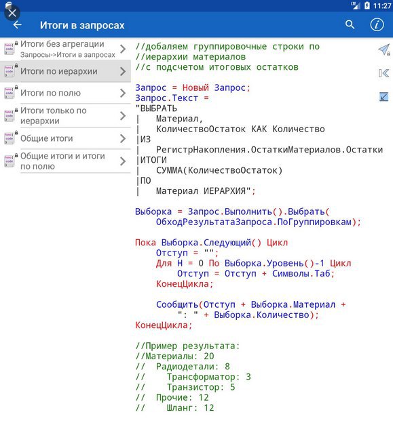This screenshot has width=393, height=425.
Task: Click comment line '//иерархии материалов'
Action: click(191, 57)
